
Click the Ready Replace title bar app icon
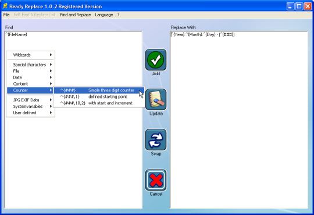[x=5, y=6]
